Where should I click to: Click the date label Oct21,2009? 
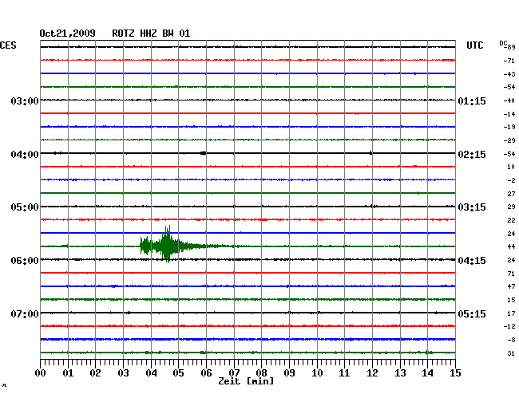click(67, 33)
